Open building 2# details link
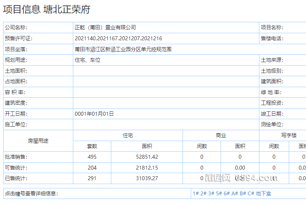306x204 pixels. click(x=203, y=193)
